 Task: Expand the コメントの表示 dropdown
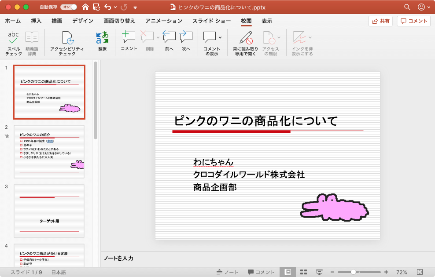[x=220, y=37]
